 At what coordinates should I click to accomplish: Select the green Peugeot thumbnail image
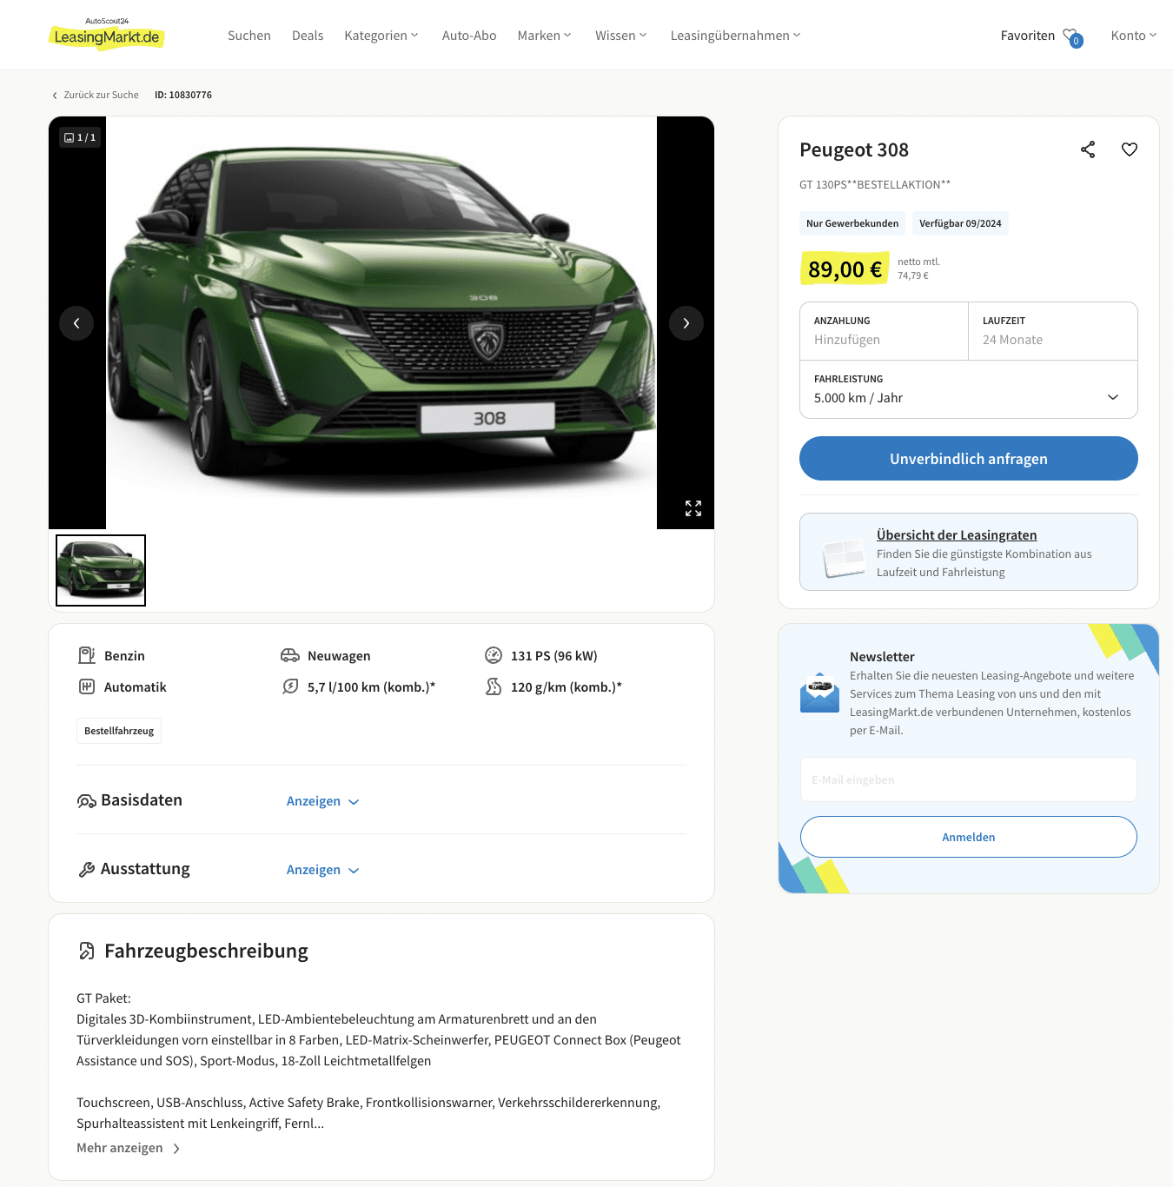101,570
